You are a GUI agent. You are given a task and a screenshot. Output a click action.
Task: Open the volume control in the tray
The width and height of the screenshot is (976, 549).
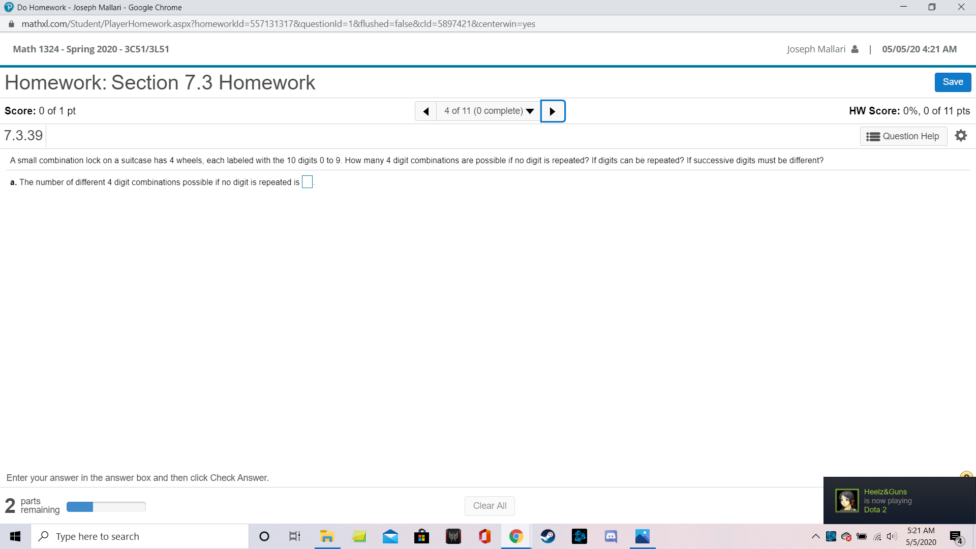coord(892,536)
